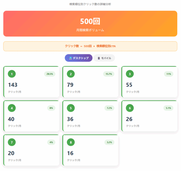Select the green rank 1 circle badge
This screenshot has width=181, height=171.
(12, 74)
